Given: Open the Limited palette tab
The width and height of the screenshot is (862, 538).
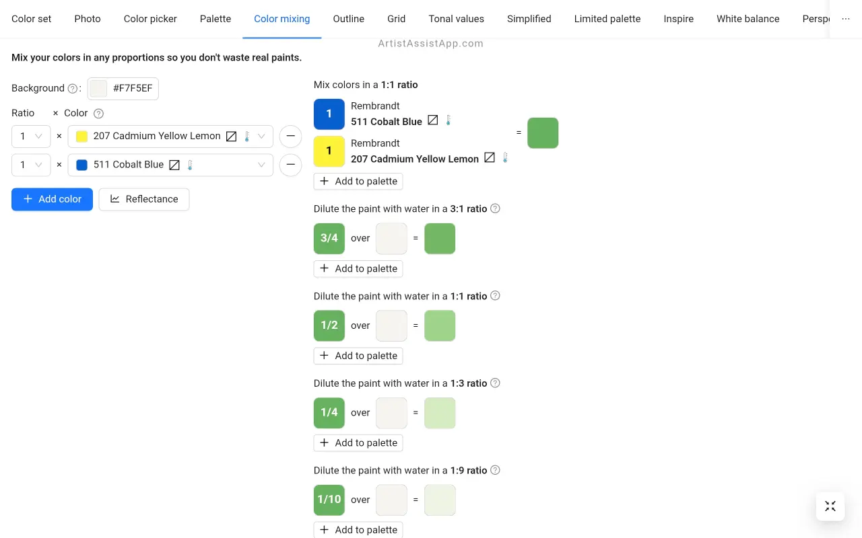Looking at the screenshot, I should [x=607, y=19].
